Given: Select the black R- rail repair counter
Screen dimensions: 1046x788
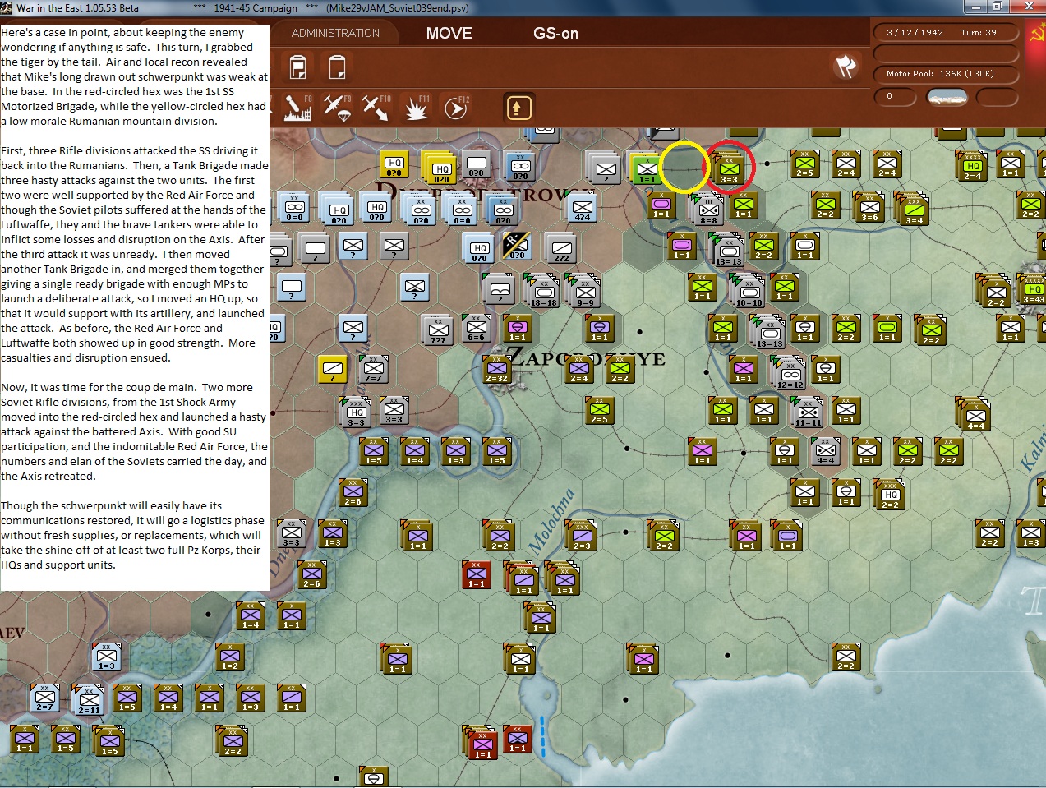Looking at the screenshot, I should (518, 245).
